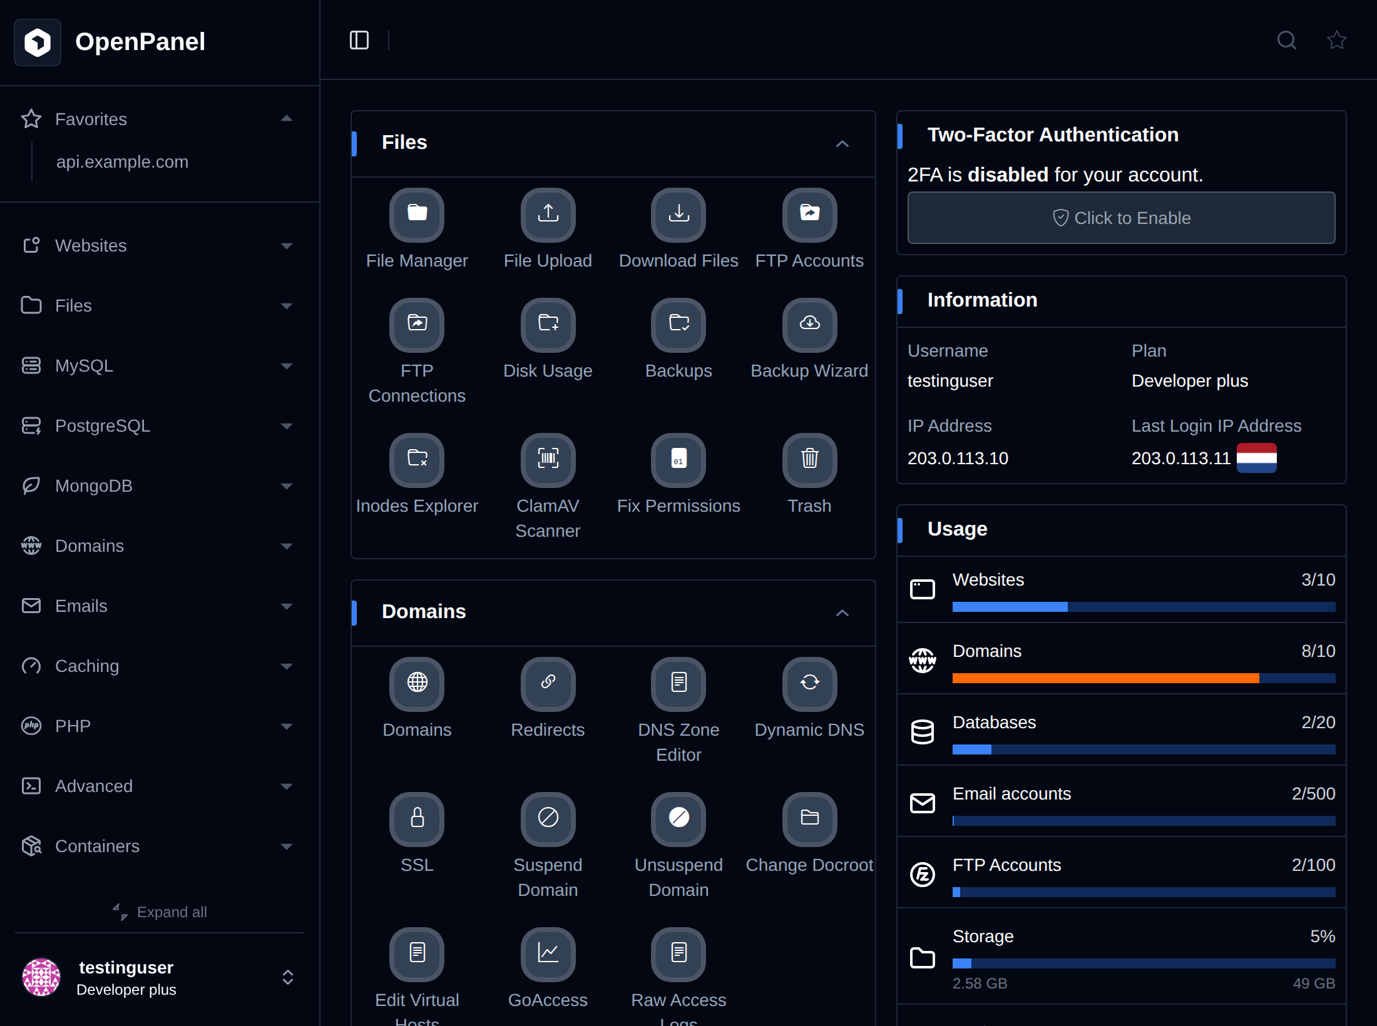Open Edit Virtual Hosts tool
The height and width of the screenshot is (1026, 1377).
417,954
